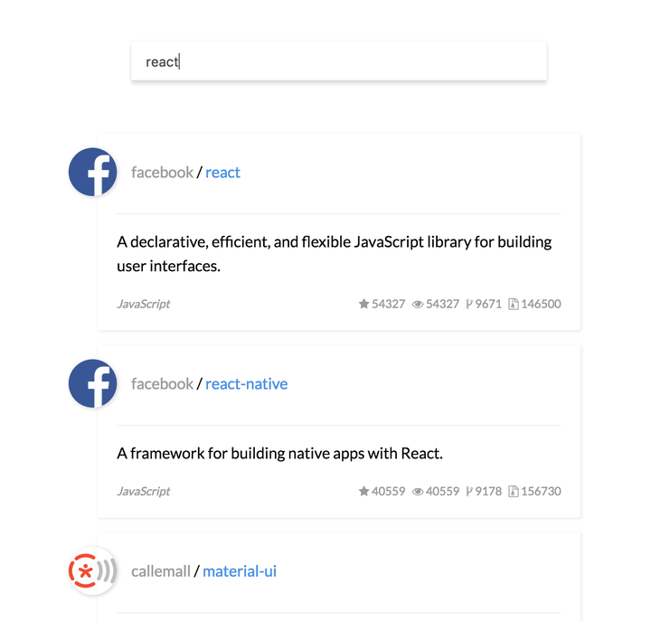Click the eye watchers icon showing 40559
651x621 pixels.
418,492
